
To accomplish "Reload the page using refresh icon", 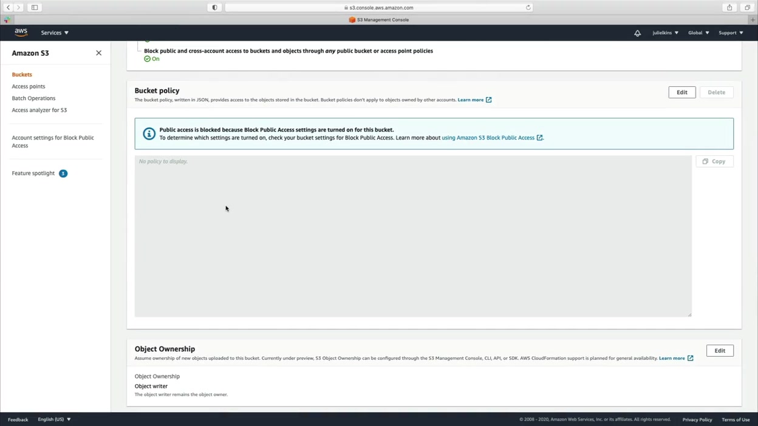I will coord(528,7).
